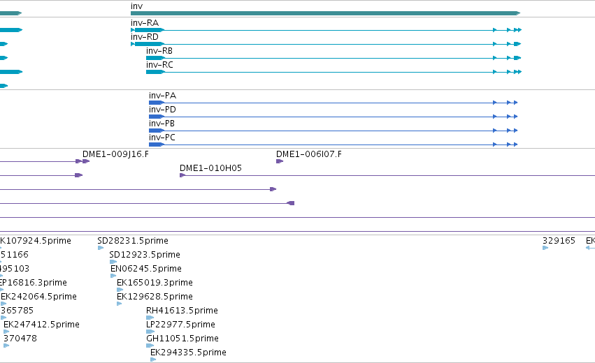595x363 pixels.
Task: Click the SD12923.5prime arrow glyph
Action: coord(113,262)
